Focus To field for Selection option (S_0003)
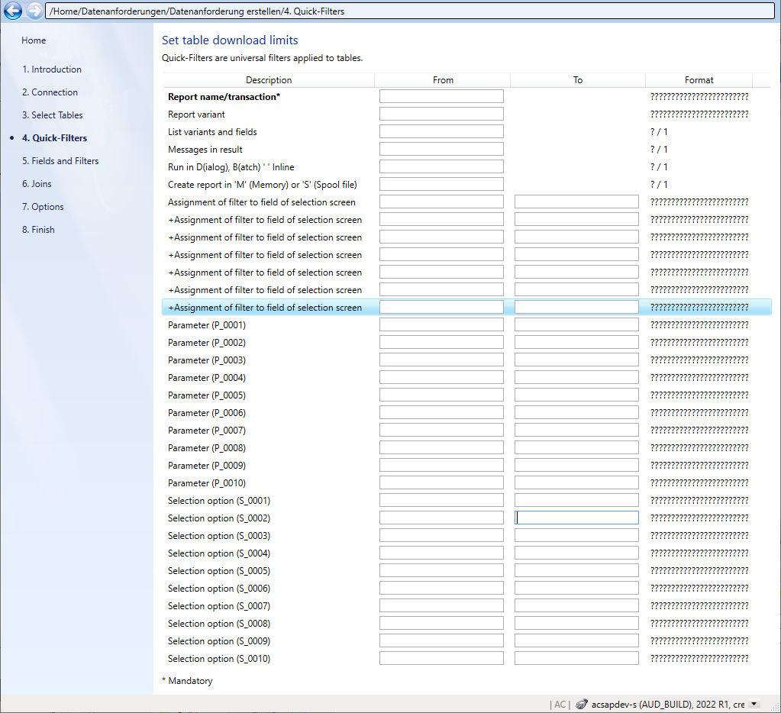This screenshot has height=713, width=781. 576,535
